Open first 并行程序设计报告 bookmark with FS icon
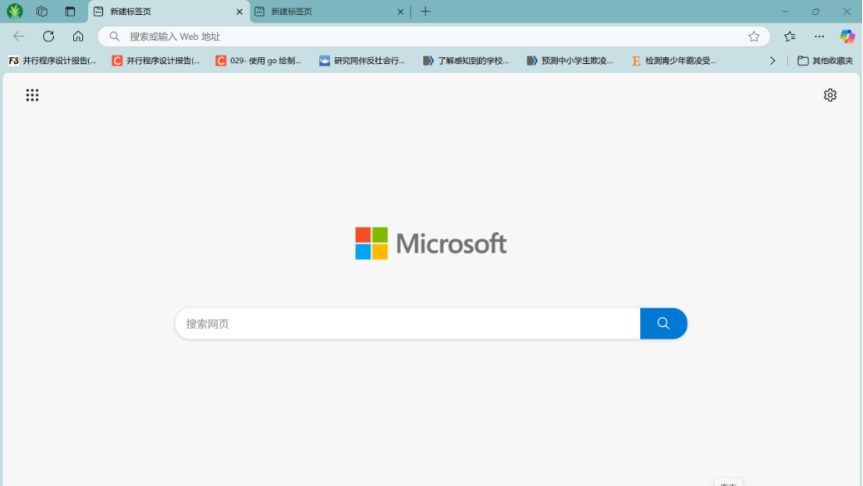Viewport: 863px width, 486px height. pyautogui.click(x=52, y=61)
